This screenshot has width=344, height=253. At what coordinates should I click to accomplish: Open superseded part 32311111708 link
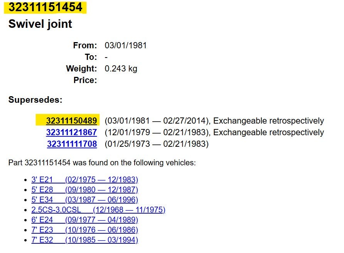click(72, 144)
